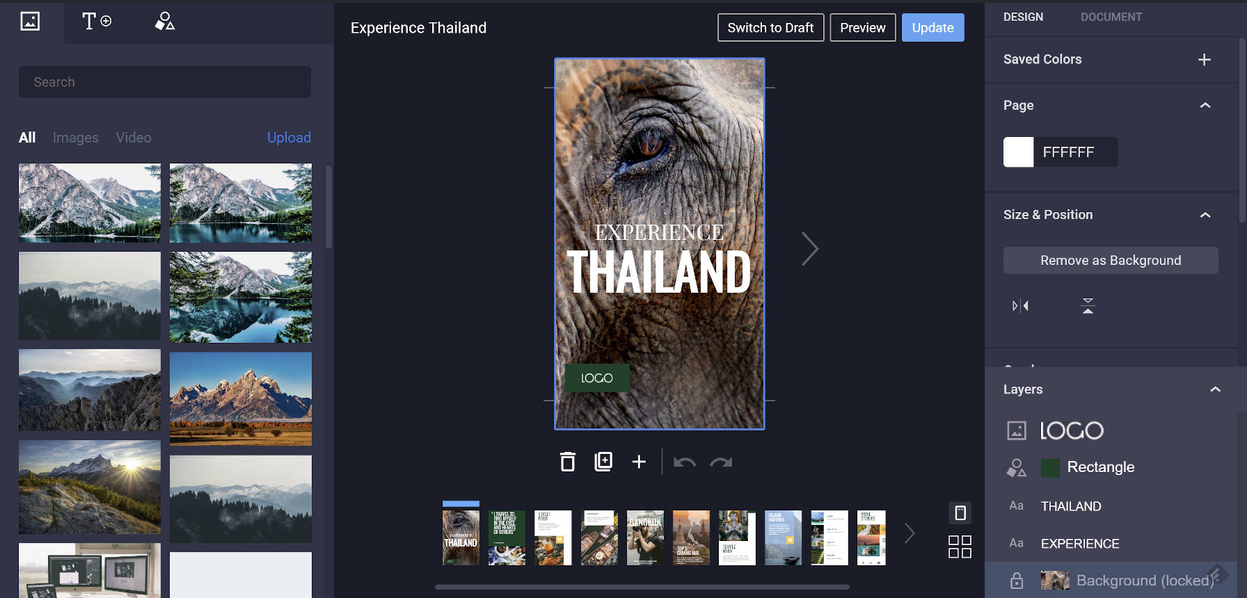Duplicate the current page

pyautogui.click(x=603, y=462)
